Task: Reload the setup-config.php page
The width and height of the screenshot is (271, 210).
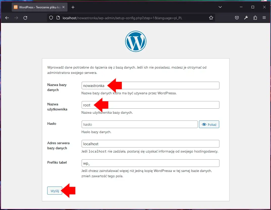Action: tap(25, 18)
